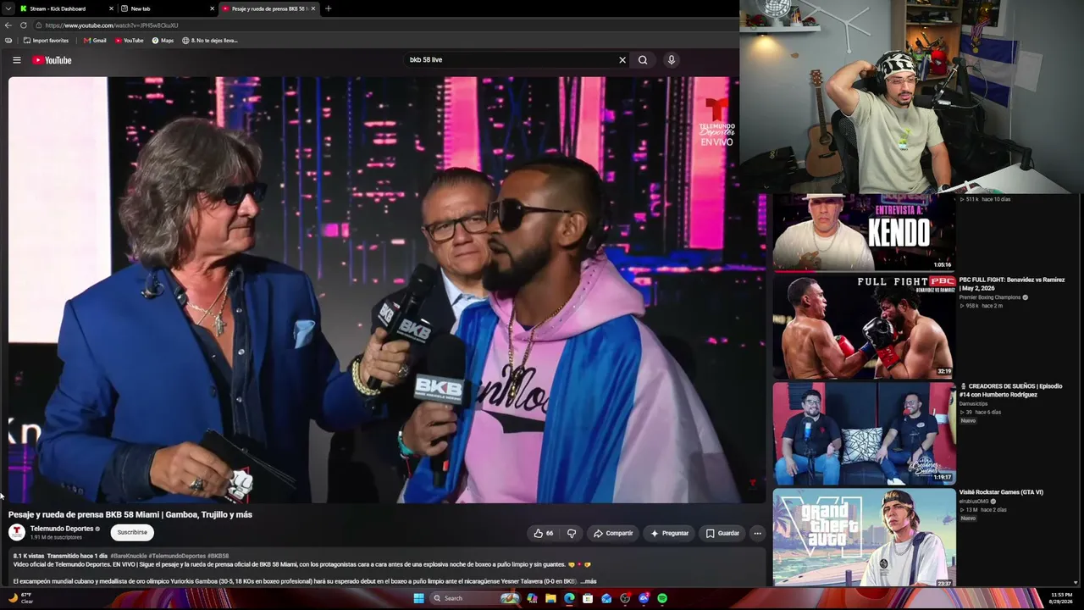Save video with the Guardar button

[x=722, y=533]
